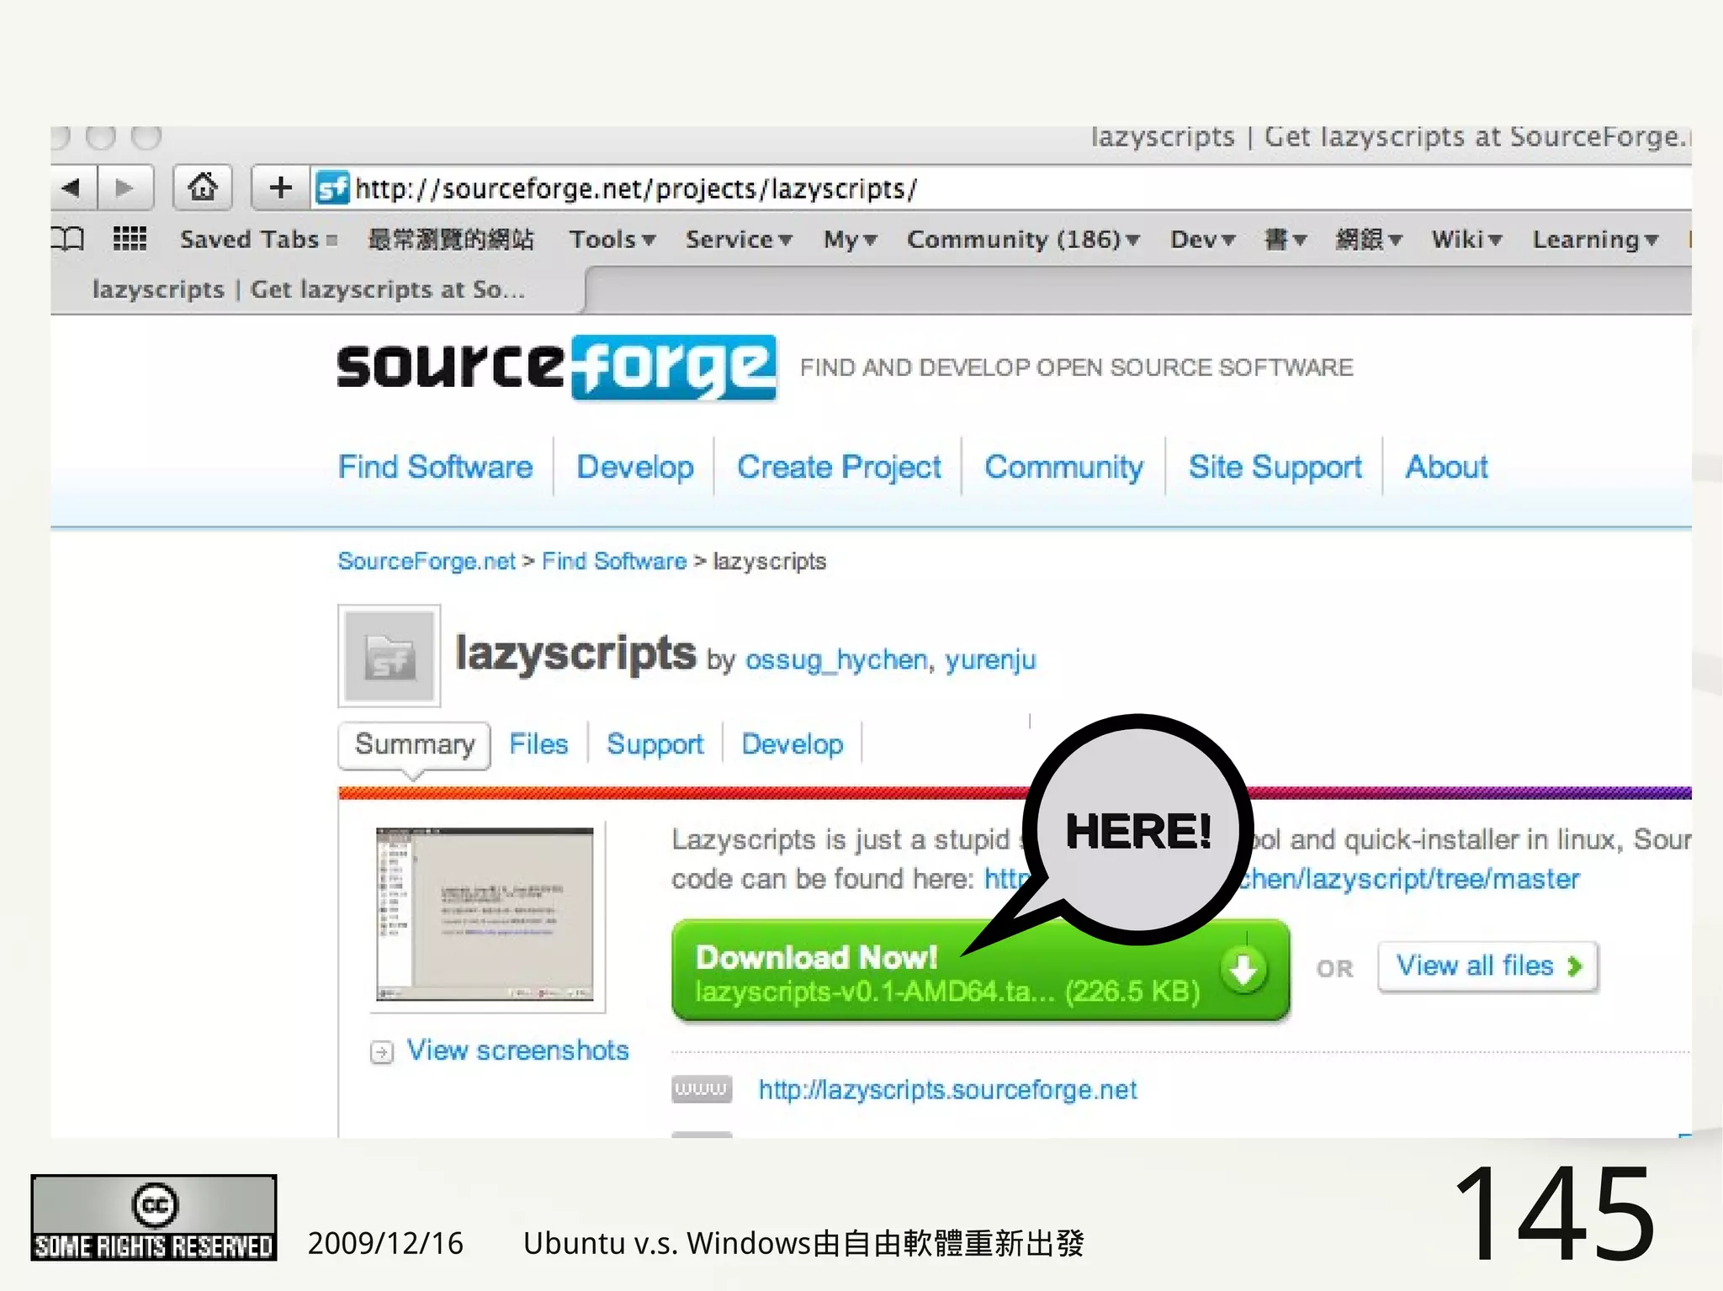Click the View screenshots arrow icon
This screenshot has height=1291, width=1723.
pyautogui.click(x=382, y=1052)
